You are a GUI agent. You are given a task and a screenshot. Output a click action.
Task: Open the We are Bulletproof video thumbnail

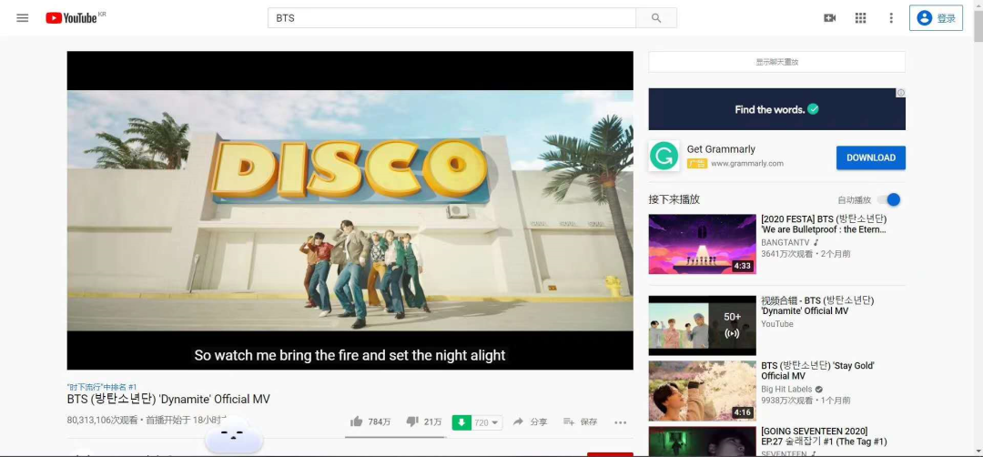[x=702, y=244]
